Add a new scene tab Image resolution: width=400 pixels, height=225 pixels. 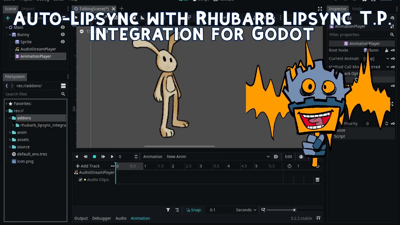tap(122, 9)
